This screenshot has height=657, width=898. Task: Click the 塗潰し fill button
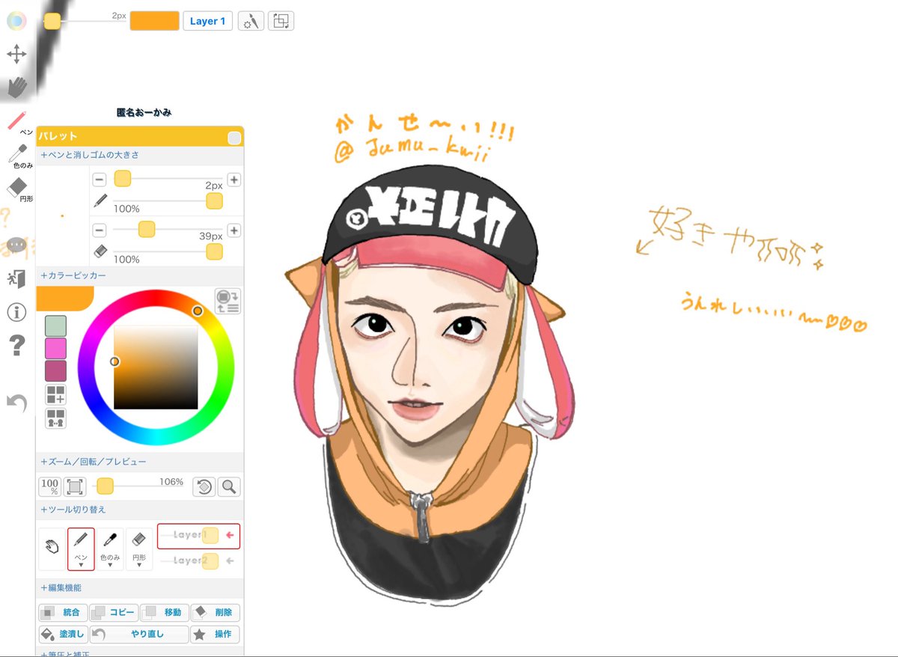63,635
